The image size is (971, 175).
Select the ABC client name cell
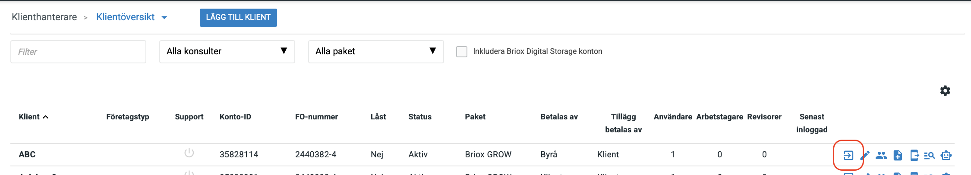[27, 154]
